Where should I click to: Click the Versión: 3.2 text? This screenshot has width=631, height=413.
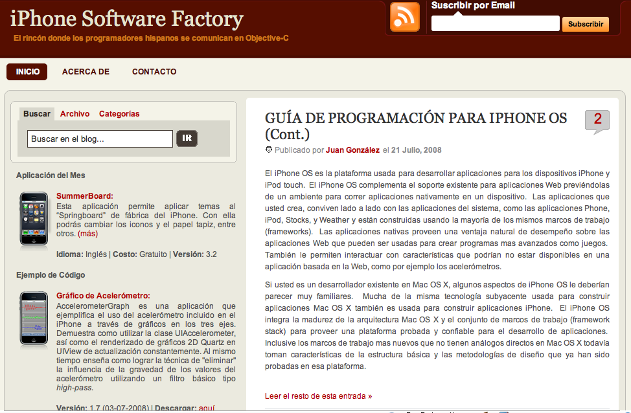(195, 254)
